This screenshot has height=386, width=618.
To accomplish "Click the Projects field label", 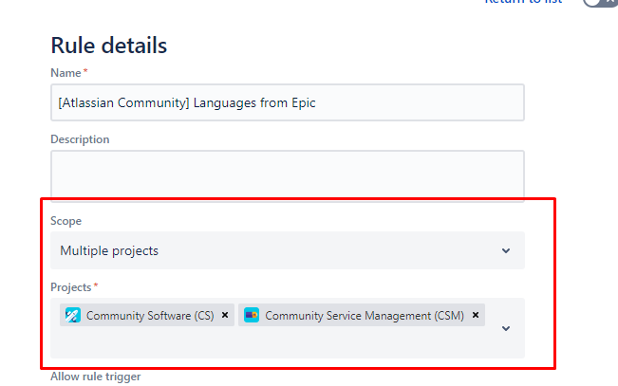I will coord(71,287).
